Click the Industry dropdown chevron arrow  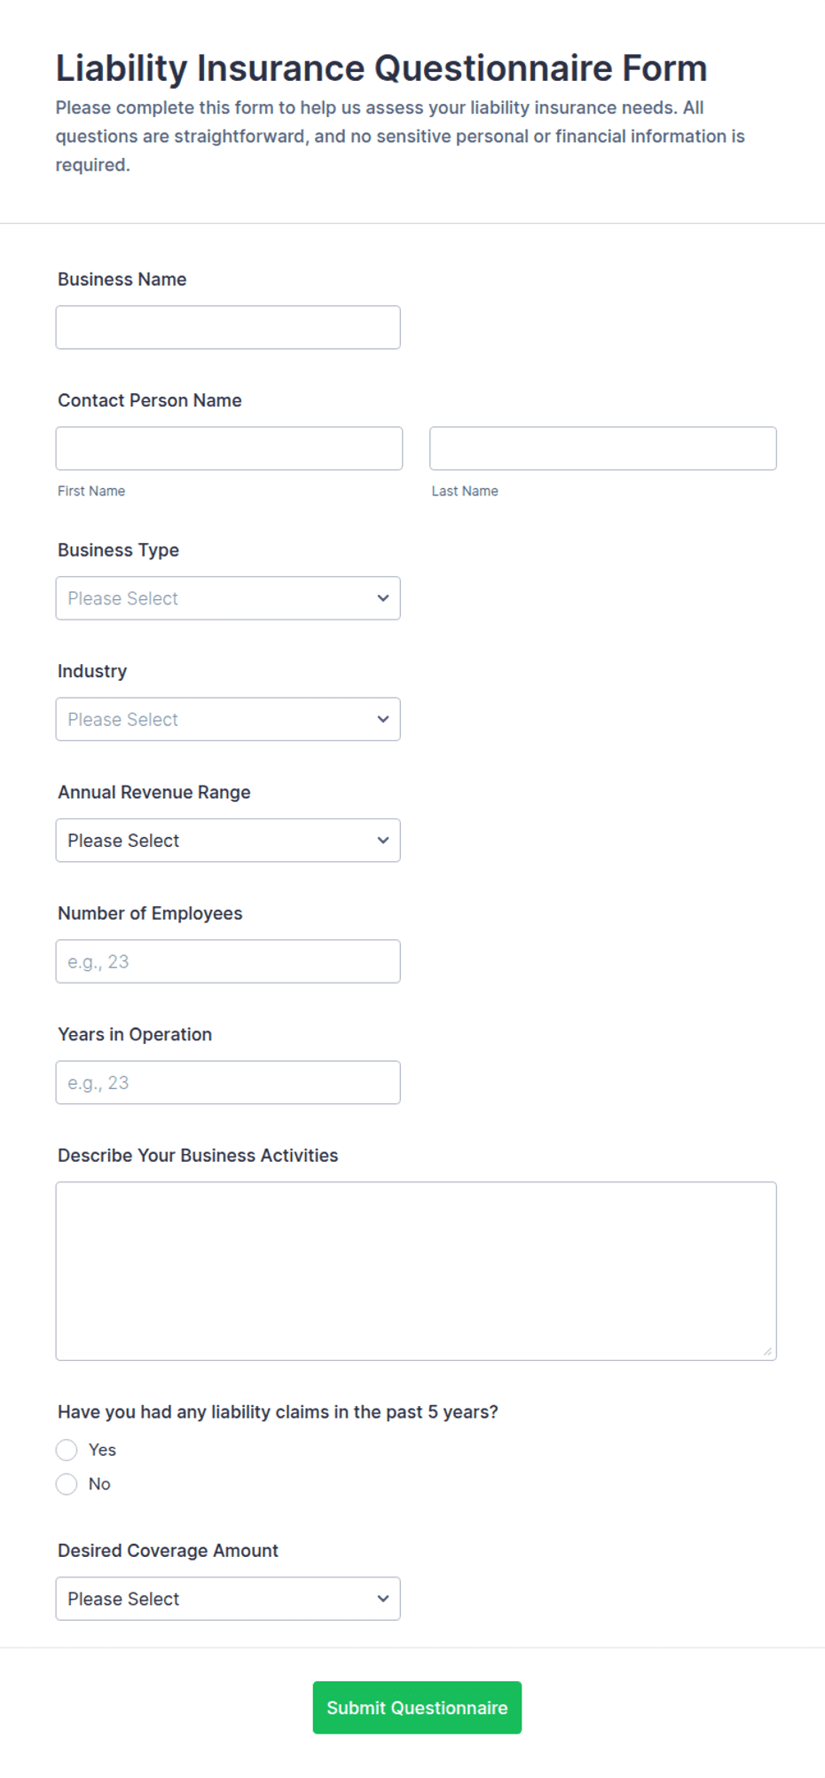[383, 719]
